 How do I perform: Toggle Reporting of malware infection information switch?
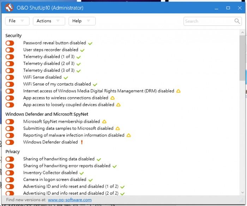point(10,135)
